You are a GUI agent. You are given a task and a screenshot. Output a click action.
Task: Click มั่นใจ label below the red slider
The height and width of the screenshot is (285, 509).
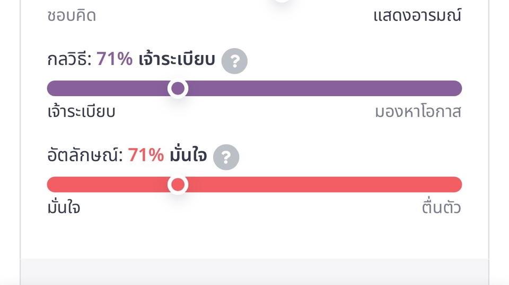pyautogui.click(x=64, y=208)
